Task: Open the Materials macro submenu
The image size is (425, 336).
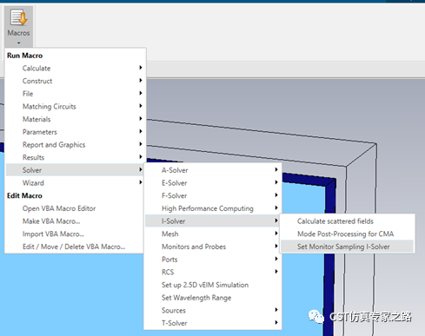Action: 75,119
